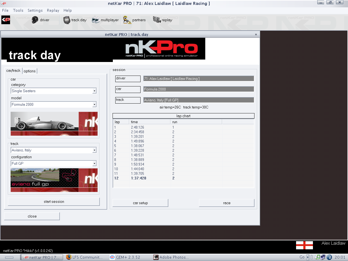Click the start session button
This screenshot has height=261, width=348.
54,201
